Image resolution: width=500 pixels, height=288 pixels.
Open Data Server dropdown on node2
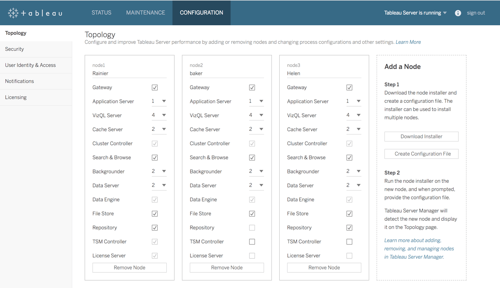(x=256, y=186)
